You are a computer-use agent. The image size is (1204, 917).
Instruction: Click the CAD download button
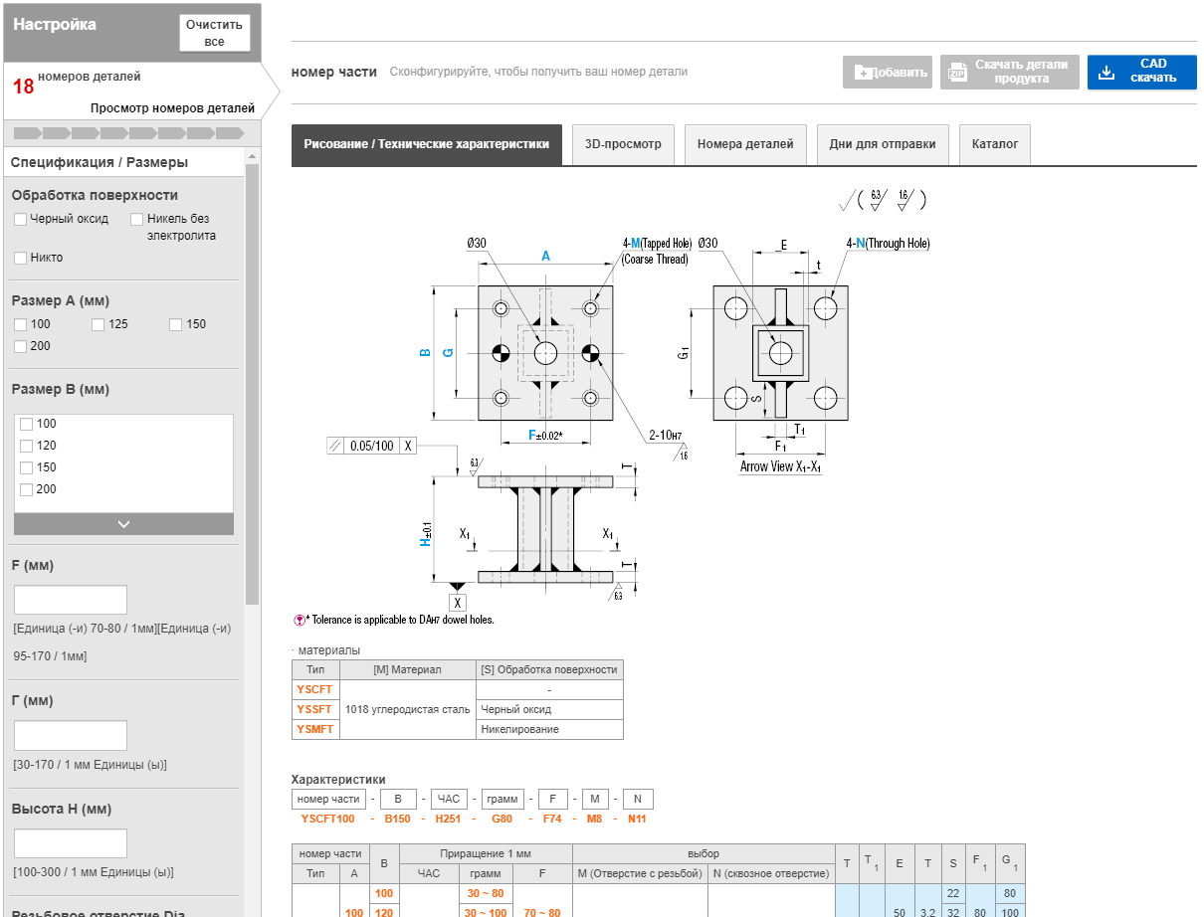pos(1141,72)
